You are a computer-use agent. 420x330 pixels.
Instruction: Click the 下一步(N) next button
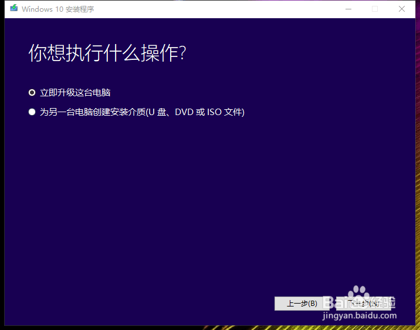pyautogui.click(x=364, y=304)
